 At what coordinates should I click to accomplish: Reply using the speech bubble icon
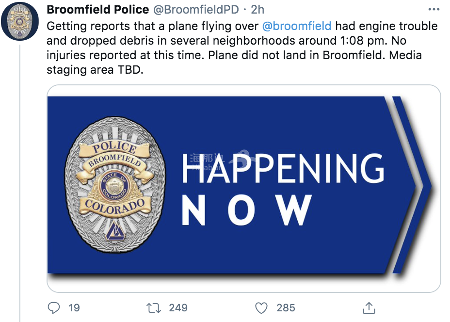54,307
